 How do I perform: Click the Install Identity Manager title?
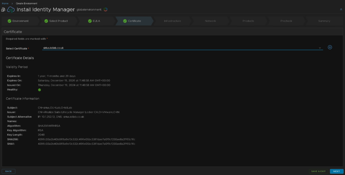pos(46,9)
